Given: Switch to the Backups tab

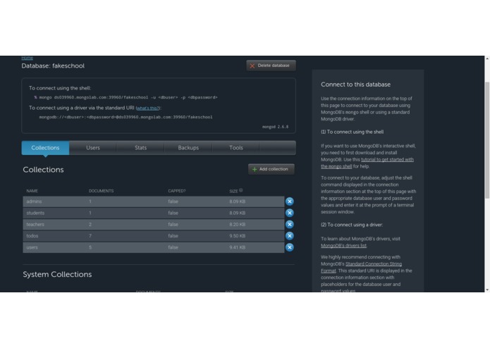Looking at the screenshot, I should [x=188, y=148].
